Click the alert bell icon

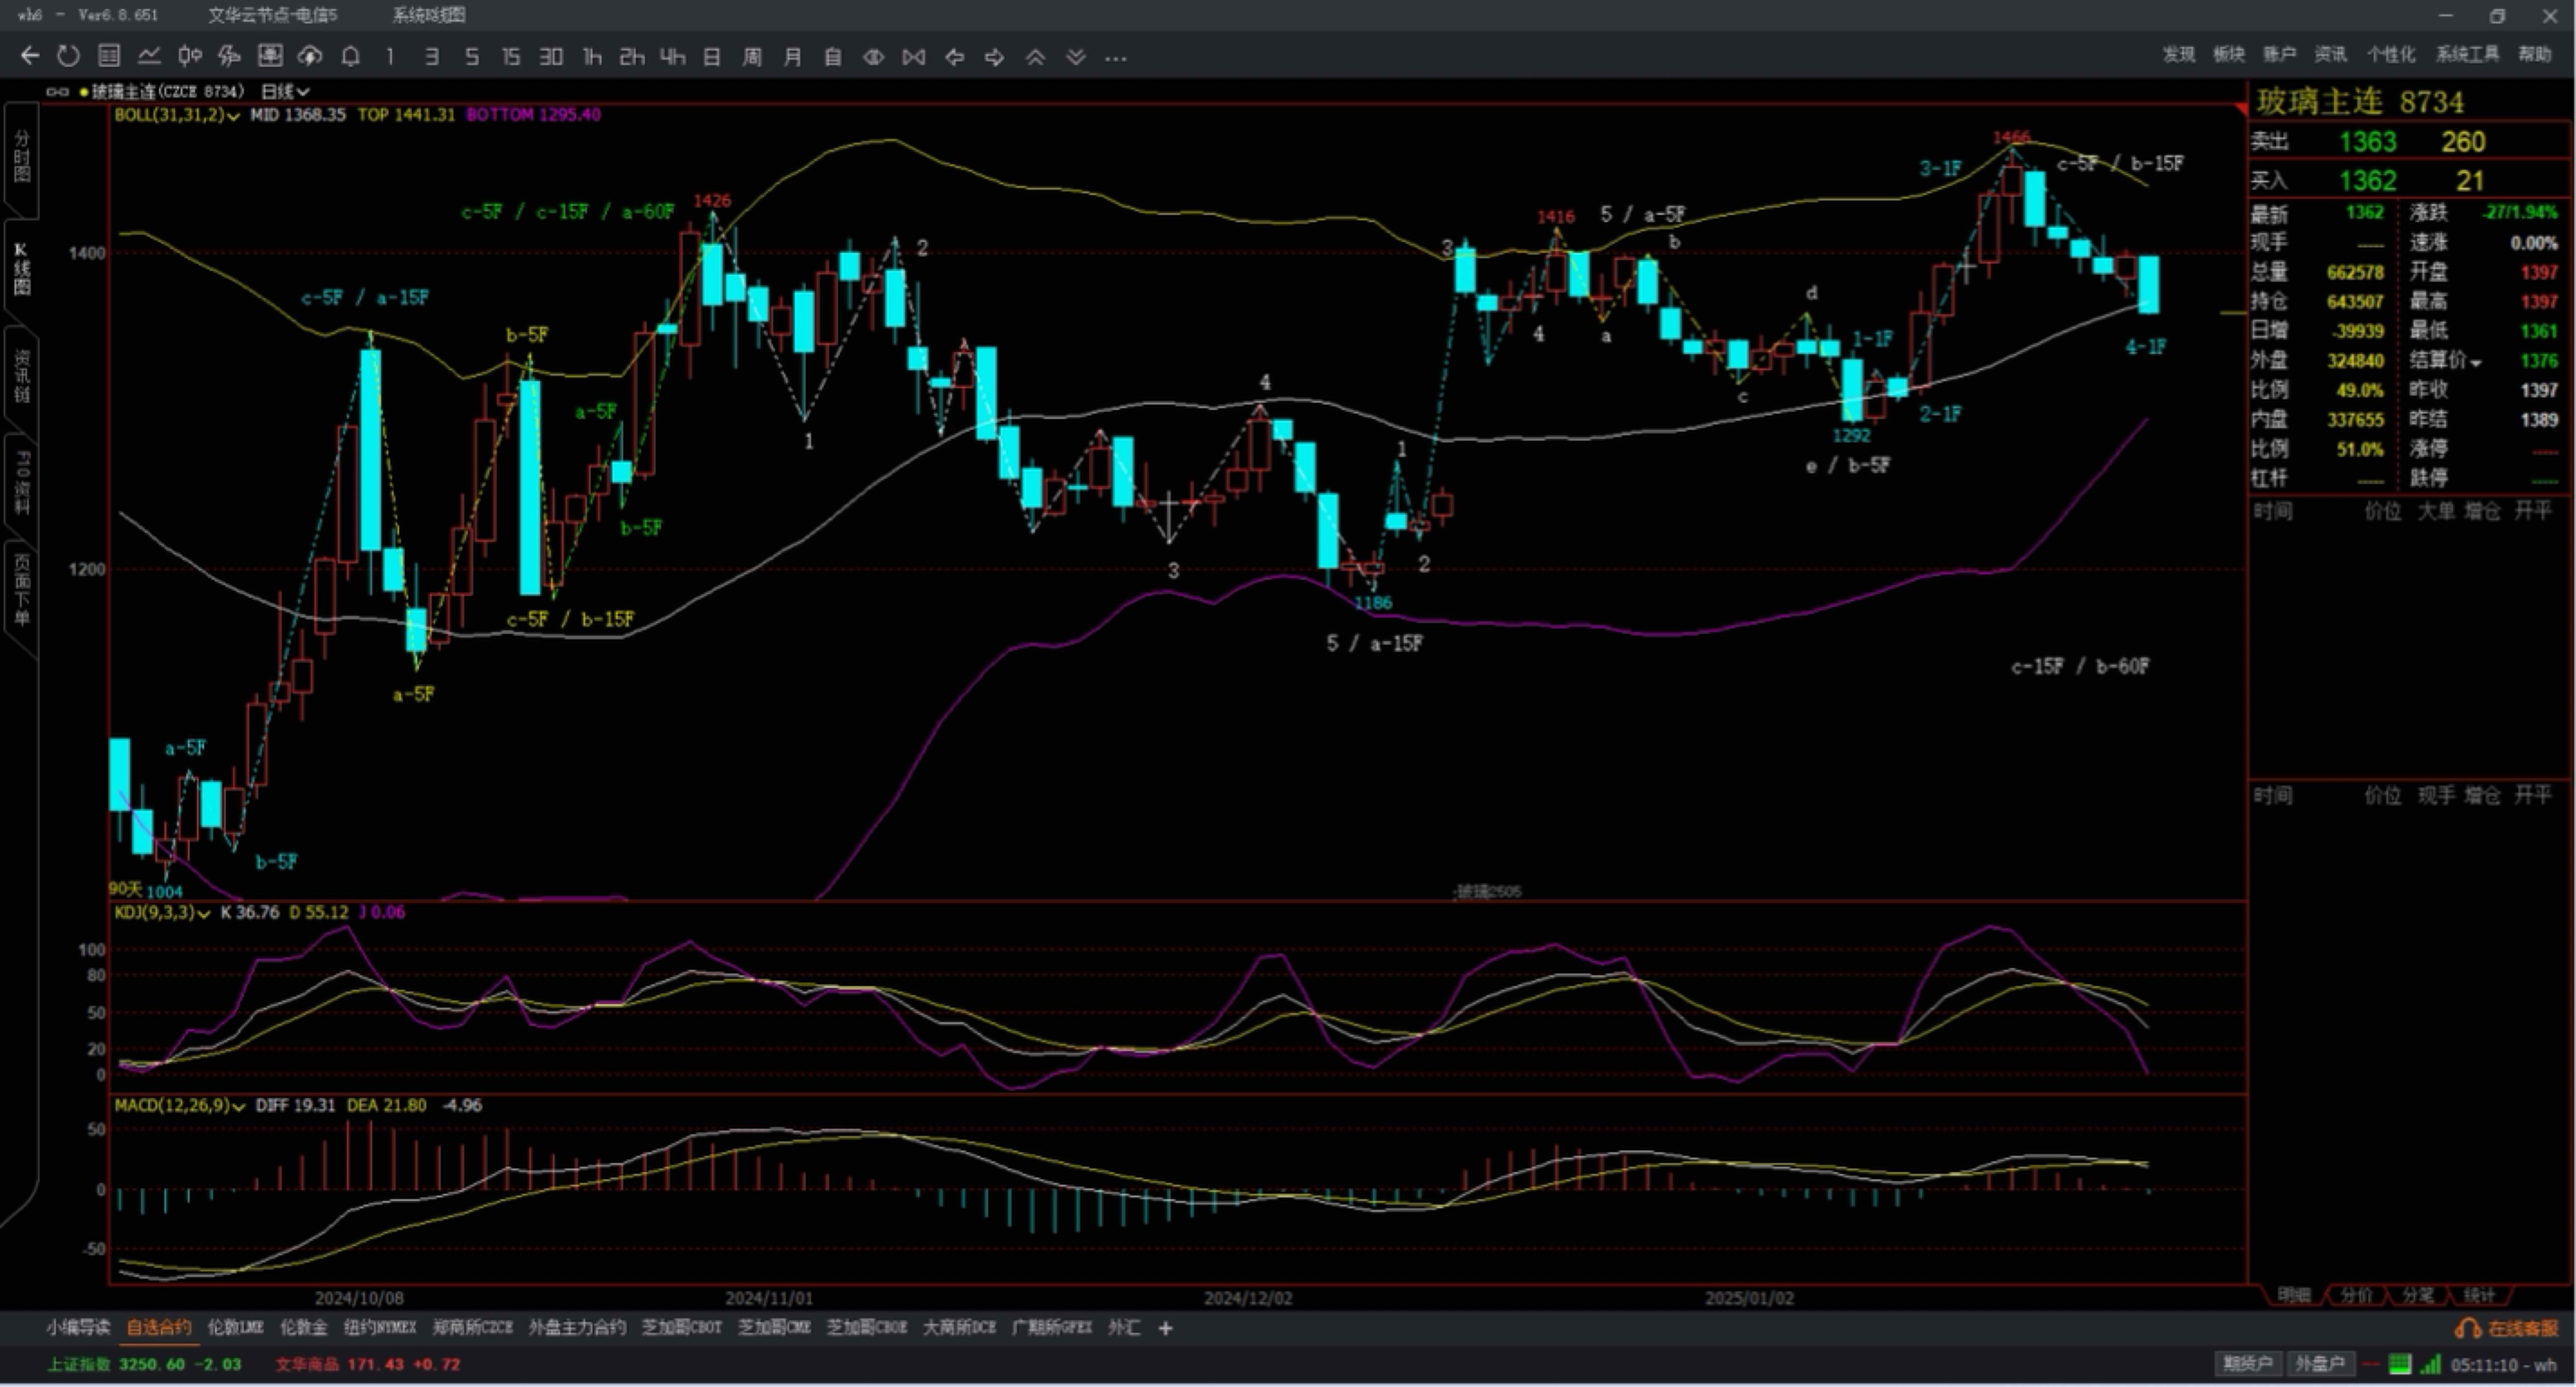pos(350,57)
